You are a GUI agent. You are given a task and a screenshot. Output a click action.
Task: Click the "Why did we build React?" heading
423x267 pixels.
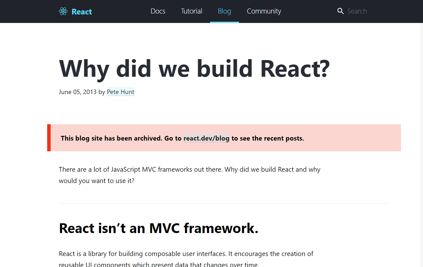click(194, 68)
